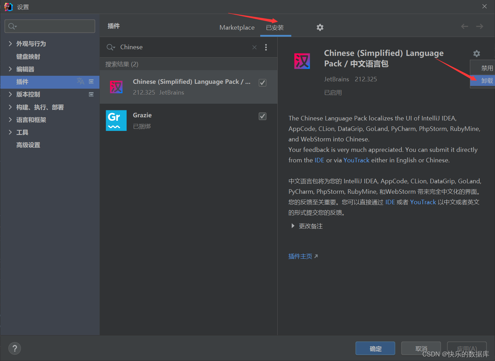Image resolution: width=495 pixels, height=361 pixels.
Task: Switch to the Marketplace tab
Action: tap(237, 28)
